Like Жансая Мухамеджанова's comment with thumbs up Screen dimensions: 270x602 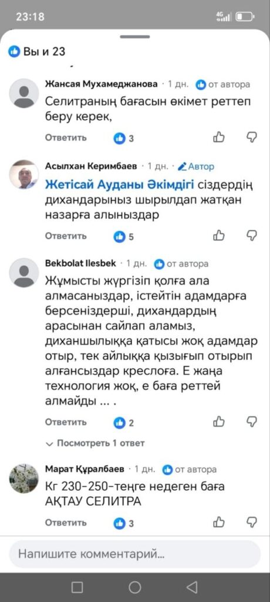coord(218,137)
